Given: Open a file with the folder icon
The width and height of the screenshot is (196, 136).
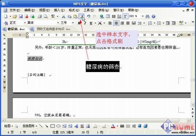Looking at the screenshot, I should tap(15, 16).
